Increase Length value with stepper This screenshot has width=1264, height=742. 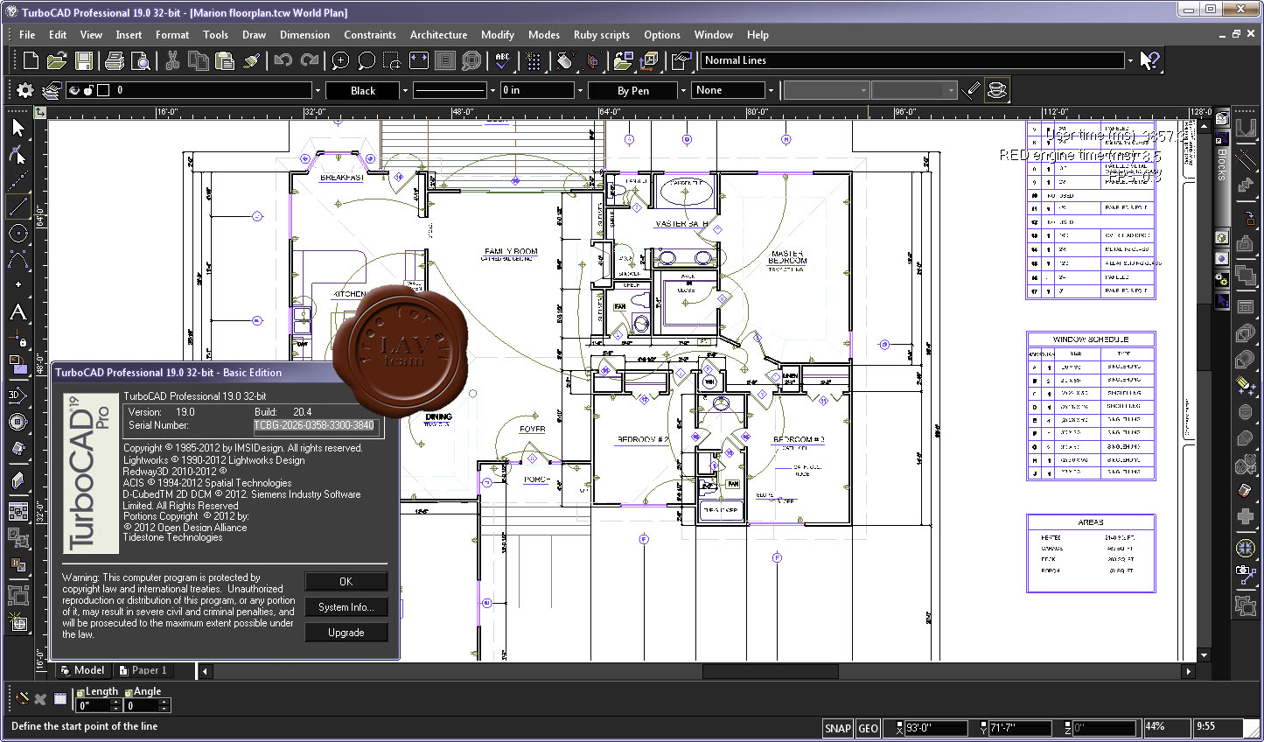point(116,702)
